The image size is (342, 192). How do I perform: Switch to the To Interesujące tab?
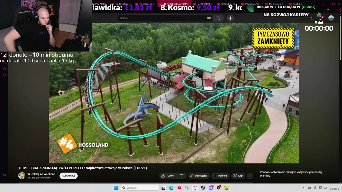(145, 4)
